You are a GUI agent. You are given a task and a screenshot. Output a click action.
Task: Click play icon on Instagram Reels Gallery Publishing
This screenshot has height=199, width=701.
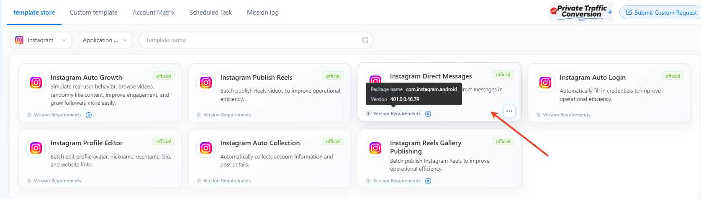pyautogui.click(x=428, y=181)
